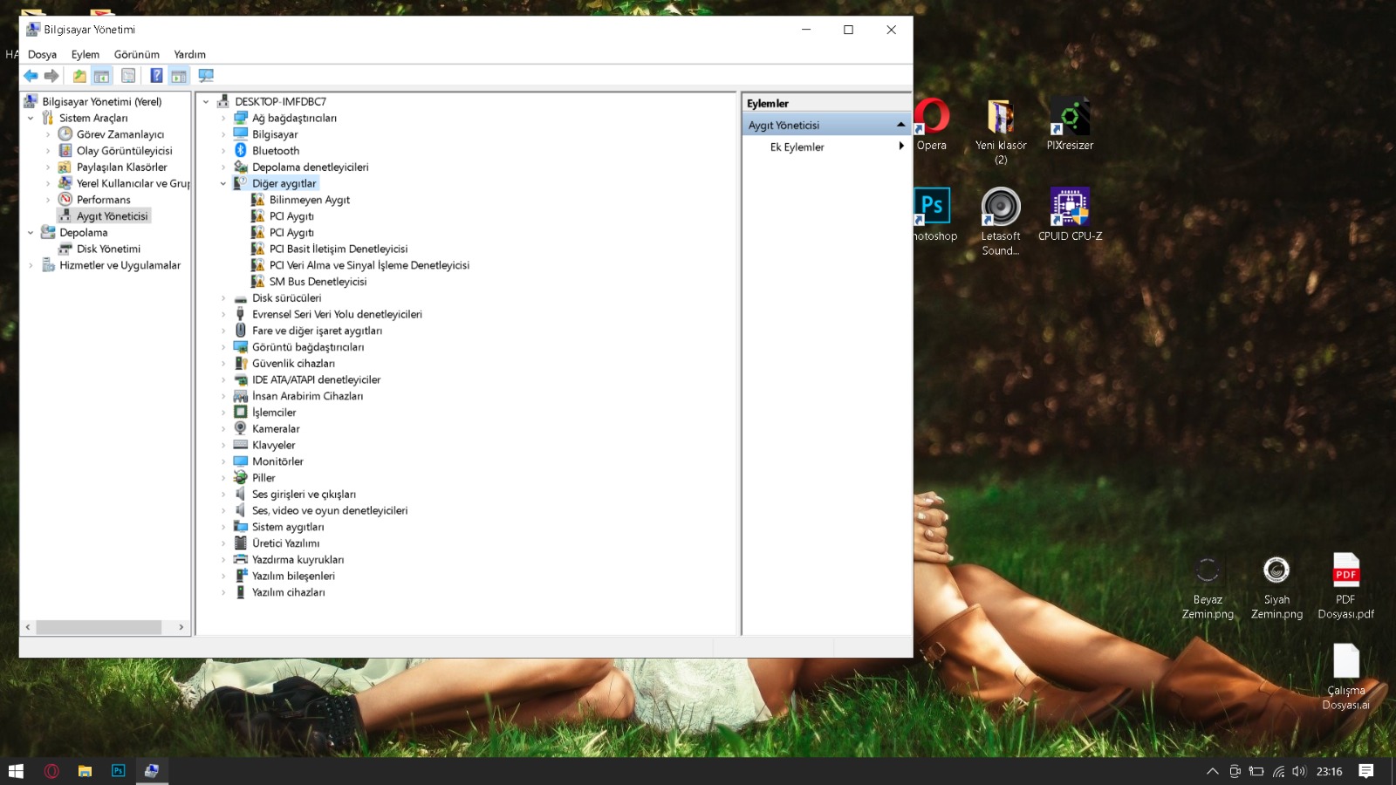The height and width of the screenshot is (785, 1396).
Task: Select the Beyaz Zemin.png desktop file
Action: click(x=1208, y=587)
